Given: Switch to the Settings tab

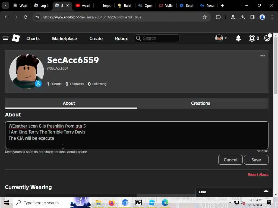Looking at the screenshot, I should [x=187, y=5].
